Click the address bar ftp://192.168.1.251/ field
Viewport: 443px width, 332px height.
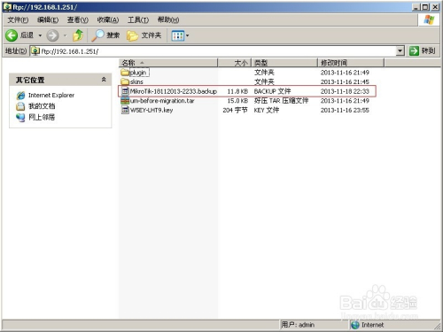[x=217, y=51]
